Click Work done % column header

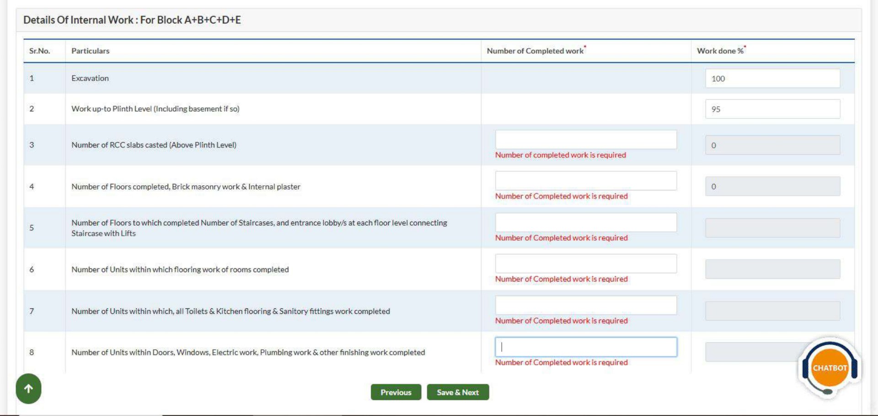721,50
